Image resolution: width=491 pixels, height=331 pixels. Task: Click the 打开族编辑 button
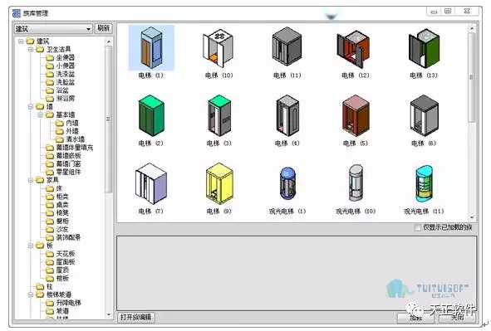[x=136, y=317]
